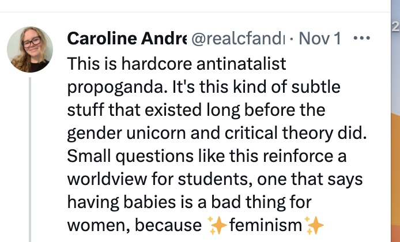The width and height of the screenshot is (400, 242).
Task: Click the blue-gray panel at right edge
Action: click(395, 115)
